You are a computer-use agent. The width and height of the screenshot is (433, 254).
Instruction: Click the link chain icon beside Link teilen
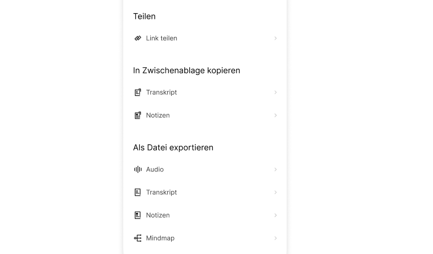[138, 39]
